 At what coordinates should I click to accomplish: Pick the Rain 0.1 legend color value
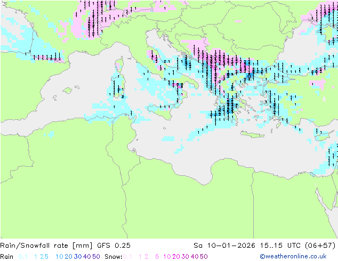pyautogui.click(x=23, y=257)
